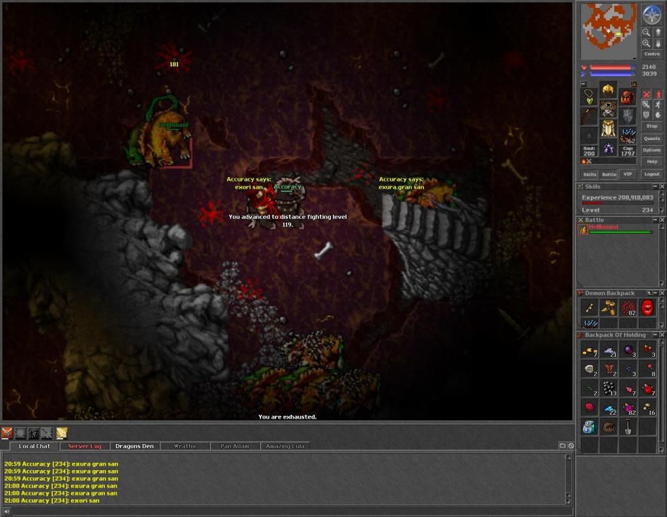This screenshot has width=667, height=517.
Task: Click the Centre minimap button
Action: [651, 54]
